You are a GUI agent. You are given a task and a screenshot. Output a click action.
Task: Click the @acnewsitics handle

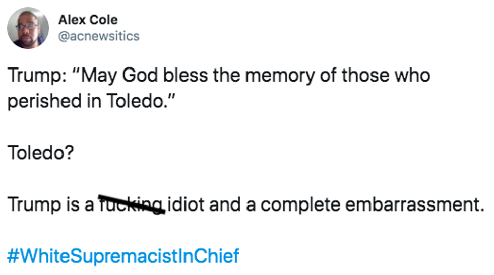point(99,36)
